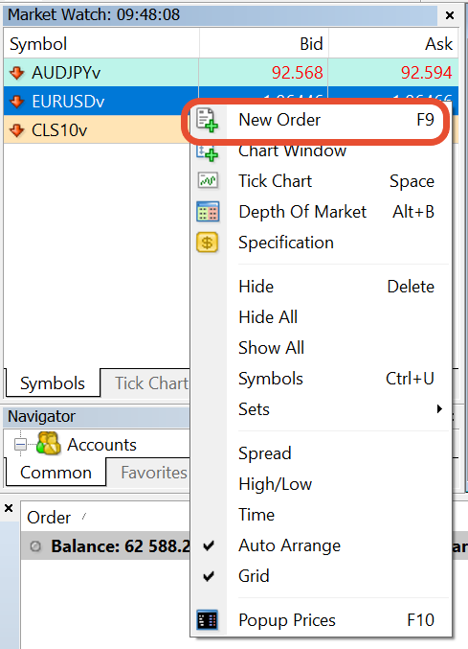Click the Specification dollar icon
The image size is (468, 649).
coord(208,243)
